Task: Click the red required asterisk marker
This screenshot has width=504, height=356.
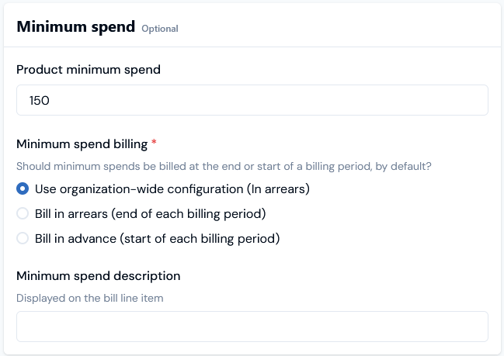Action: [154, 142]
